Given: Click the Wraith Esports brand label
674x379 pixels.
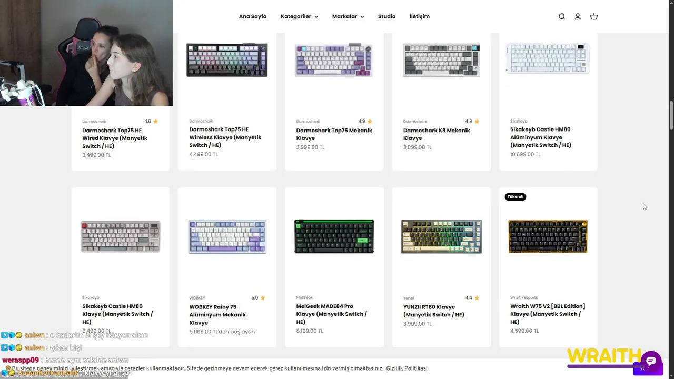Looking at the screenshot, I should (x=524, y=298).
